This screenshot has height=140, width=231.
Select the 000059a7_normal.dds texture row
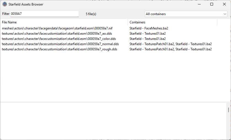tap(60, 44)
